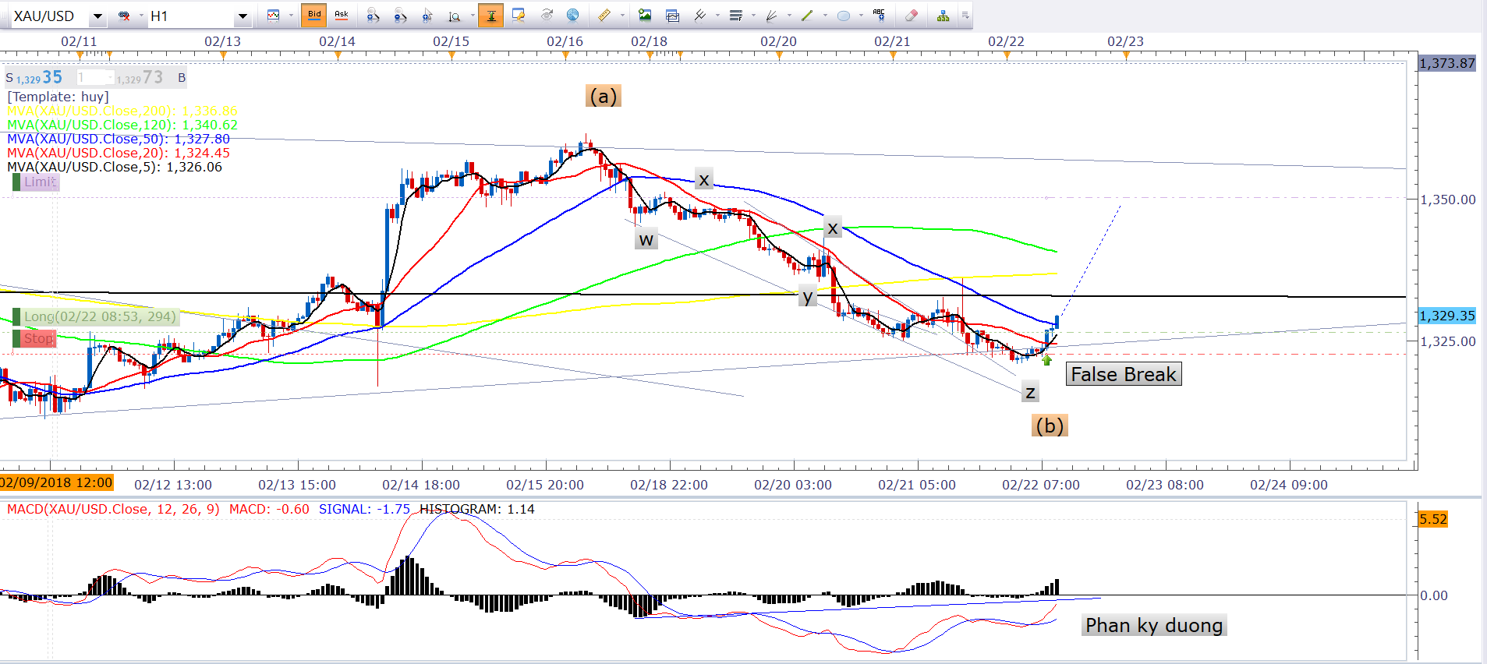Click the zoom out magnifier icon
The image size is (1487, 664).
pos(400,16)
